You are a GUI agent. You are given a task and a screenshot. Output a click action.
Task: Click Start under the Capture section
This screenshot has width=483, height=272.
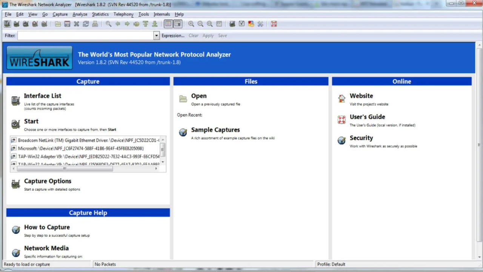click(x=31, y=121)
